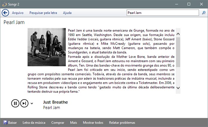Click the Just Breathe song title
Screen dimensions: 208x127
(x=55, y=102)
